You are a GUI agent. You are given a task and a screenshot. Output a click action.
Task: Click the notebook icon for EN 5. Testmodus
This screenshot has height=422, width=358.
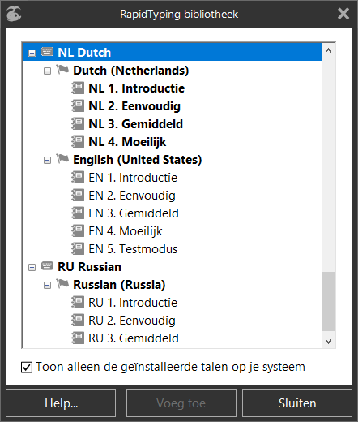click(x=78, y=249)
